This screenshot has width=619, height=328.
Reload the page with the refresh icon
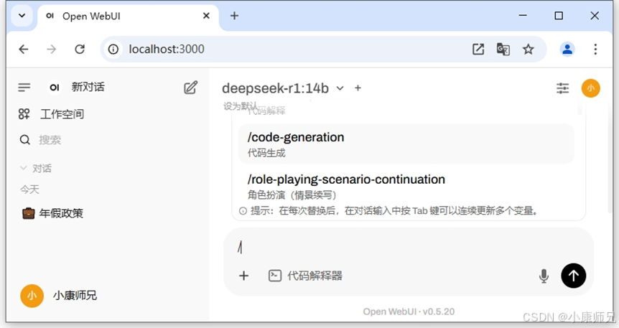pos(80,49)
